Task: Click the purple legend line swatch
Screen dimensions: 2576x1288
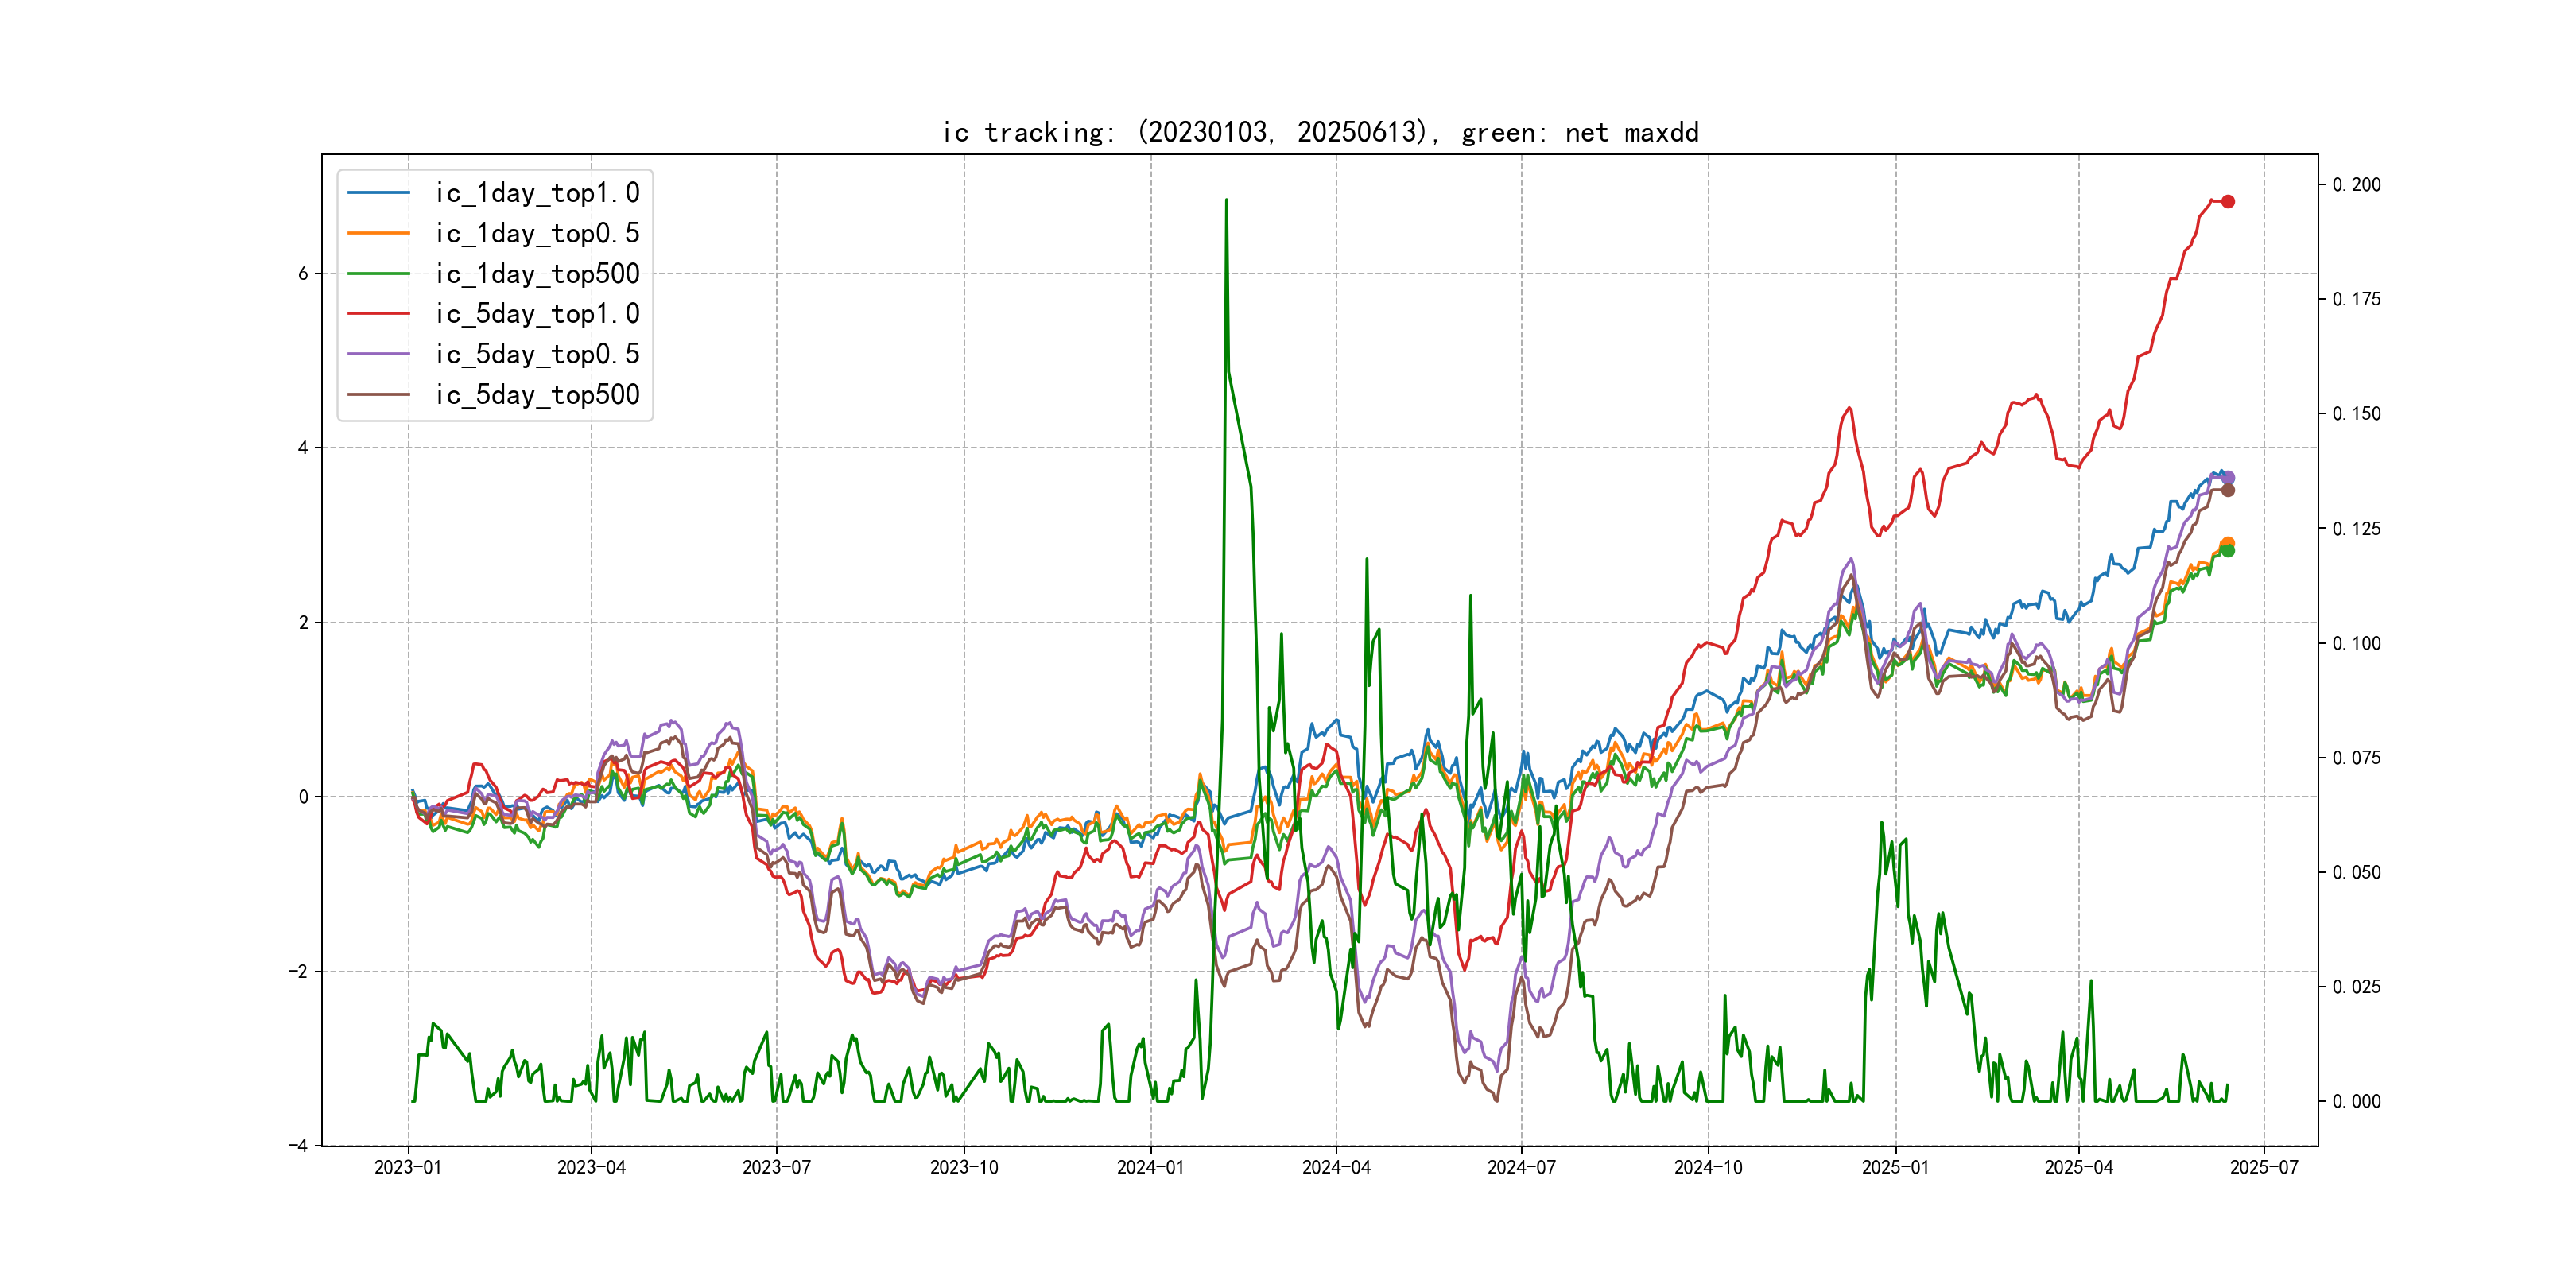Action: pyautogui.click(x=378, y=354)
